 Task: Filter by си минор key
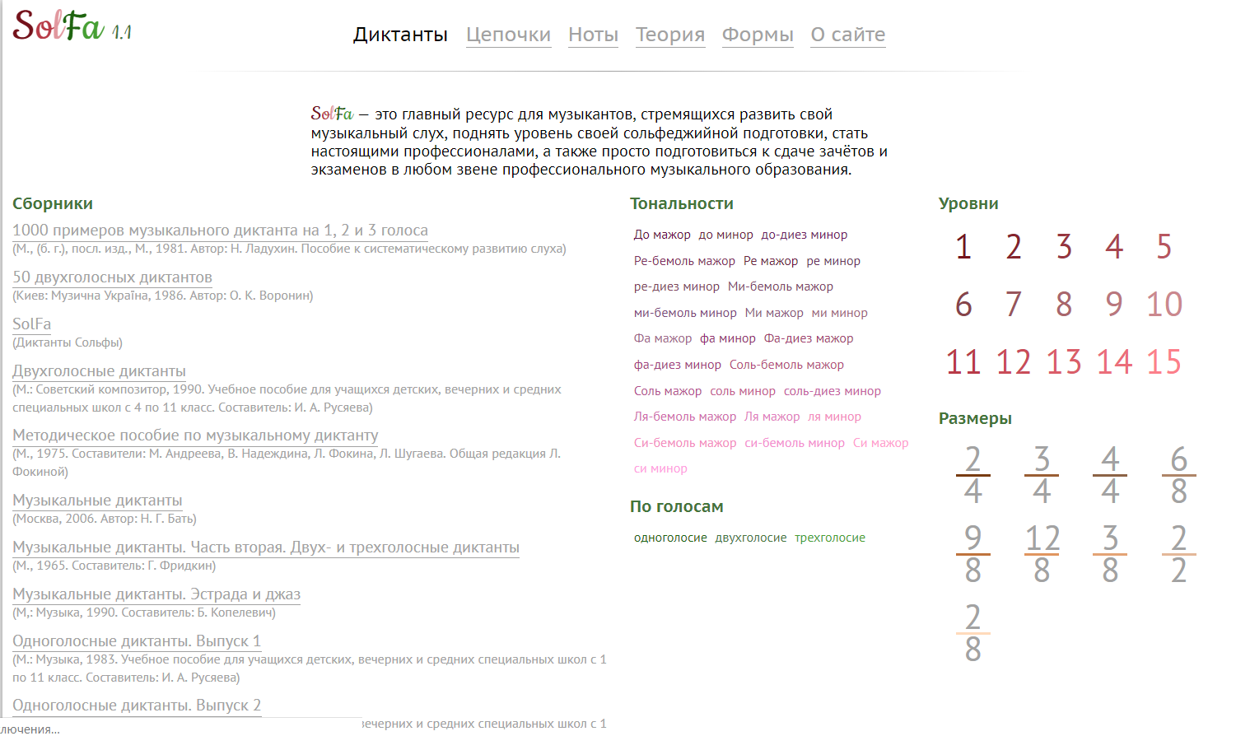pyautogui.click(x=660, y=468)
